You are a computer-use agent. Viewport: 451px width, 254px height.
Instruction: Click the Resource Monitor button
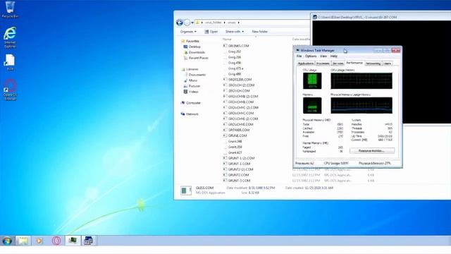click(372, 150)
